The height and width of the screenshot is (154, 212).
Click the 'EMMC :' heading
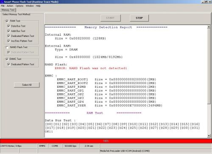tap(51, 76)
